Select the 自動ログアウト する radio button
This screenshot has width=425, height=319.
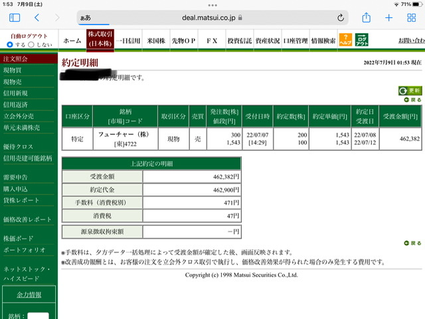pyautogui.click(x=10, y=45)
